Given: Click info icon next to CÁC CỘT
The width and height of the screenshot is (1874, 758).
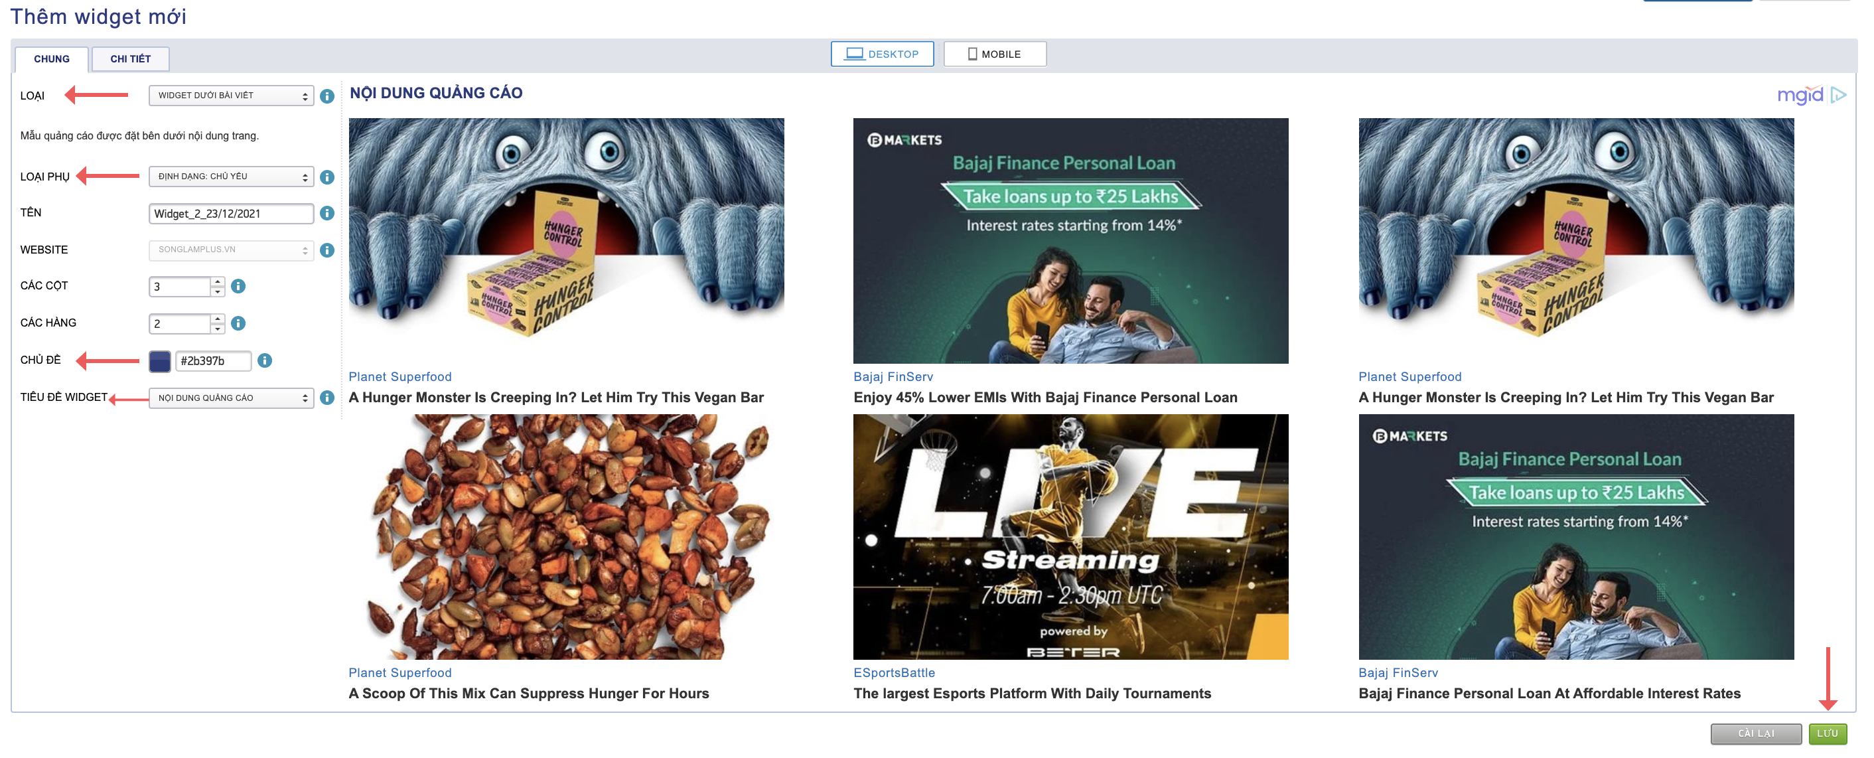Looking at the screenshot, I should 238,286.
